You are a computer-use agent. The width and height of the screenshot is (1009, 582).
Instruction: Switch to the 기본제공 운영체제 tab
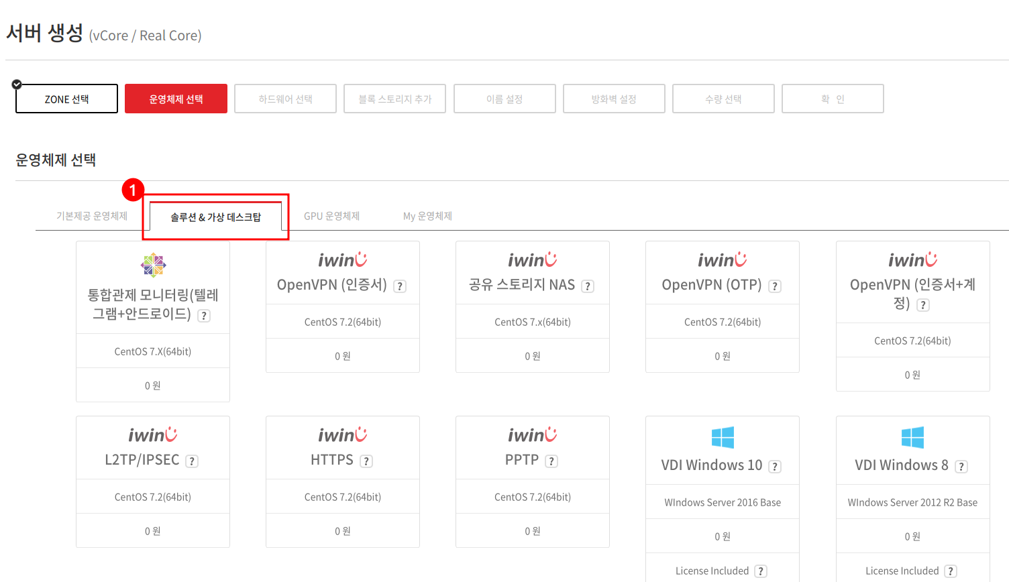92,216
